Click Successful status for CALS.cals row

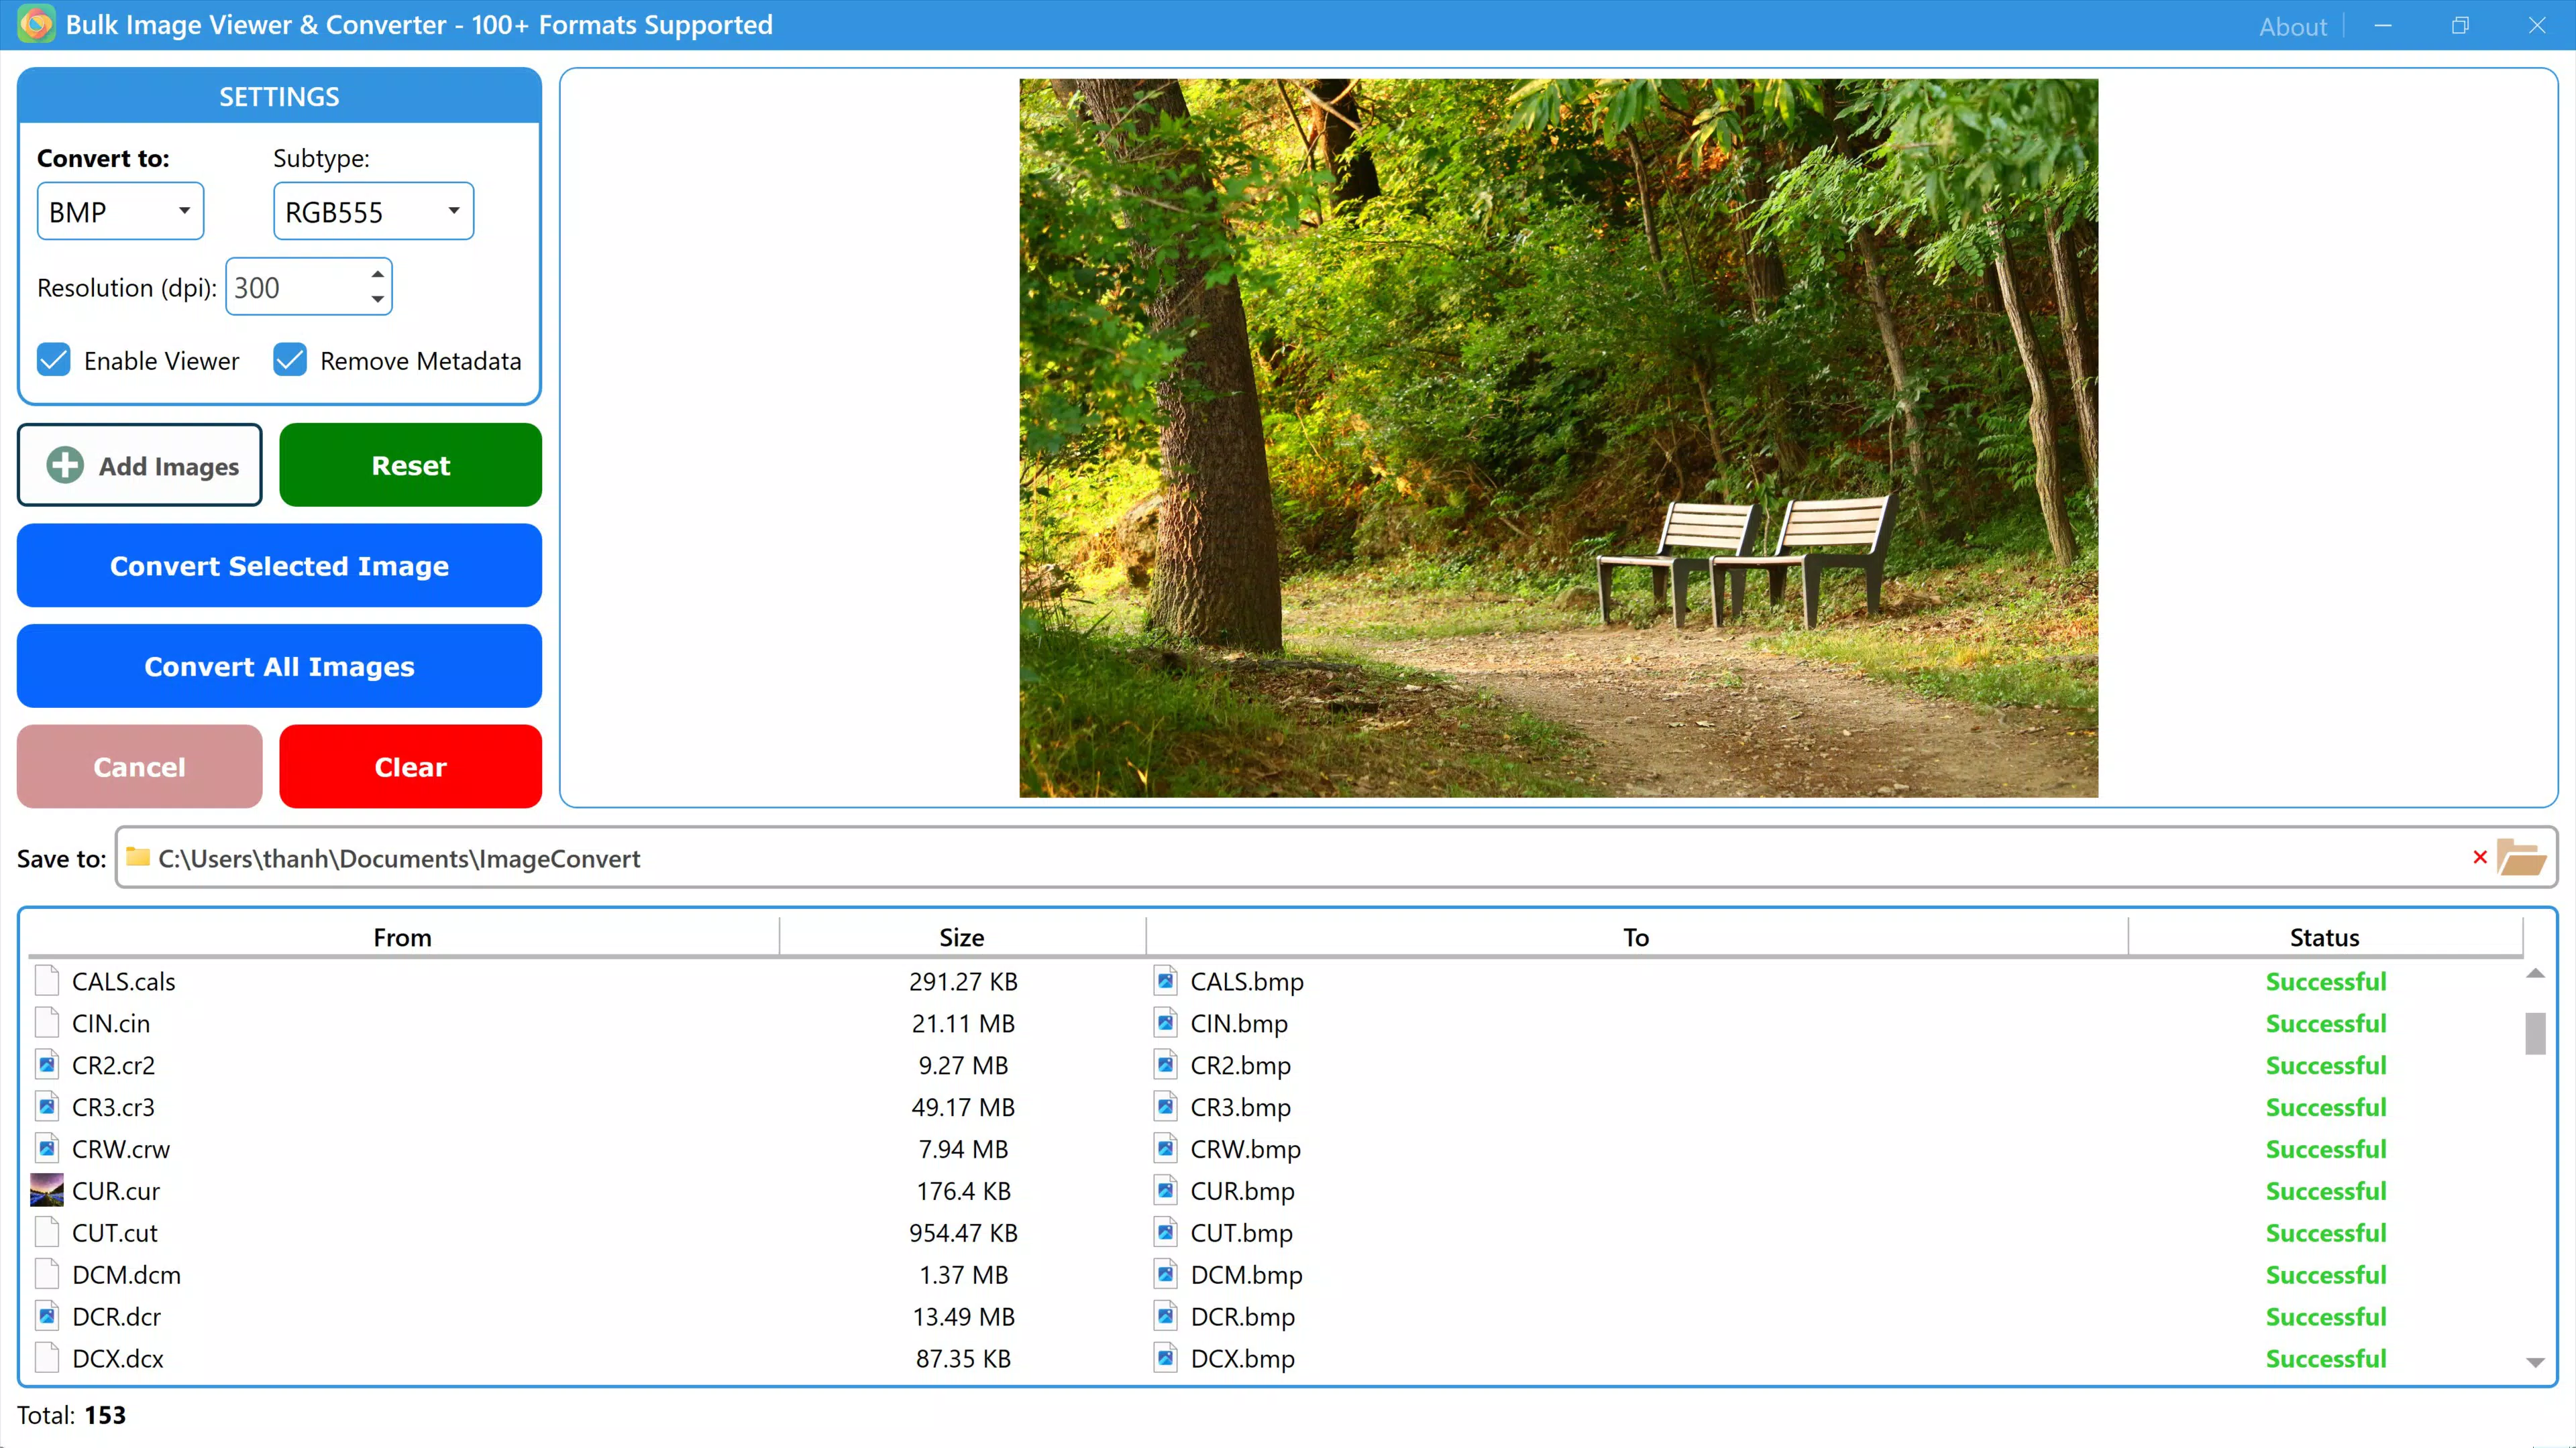point(2326,980)
